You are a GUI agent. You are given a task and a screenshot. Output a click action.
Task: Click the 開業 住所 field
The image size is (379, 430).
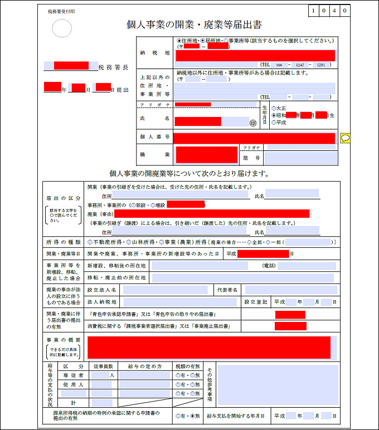pos(181,194)
